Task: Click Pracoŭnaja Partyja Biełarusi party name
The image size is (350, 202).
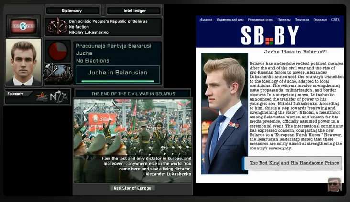Action: 113,46
